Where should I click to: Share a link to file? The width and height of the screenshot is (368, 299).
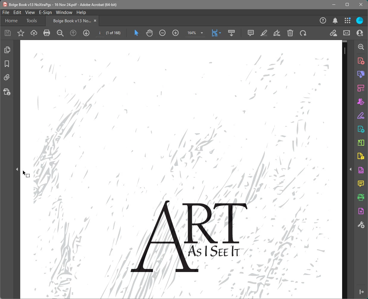click(x=333, y=33)
